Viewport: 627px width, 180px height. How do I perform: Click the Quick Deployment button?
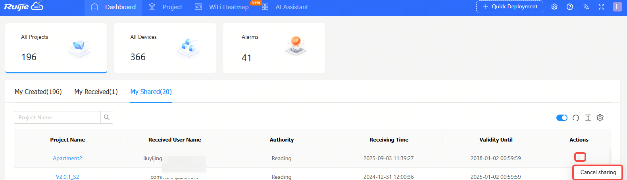tap(510, 7)
